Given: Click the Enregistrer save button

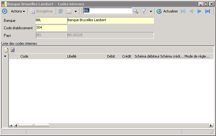Looking at the screenshot, I should pyautogui.click(x=42, y=11).
